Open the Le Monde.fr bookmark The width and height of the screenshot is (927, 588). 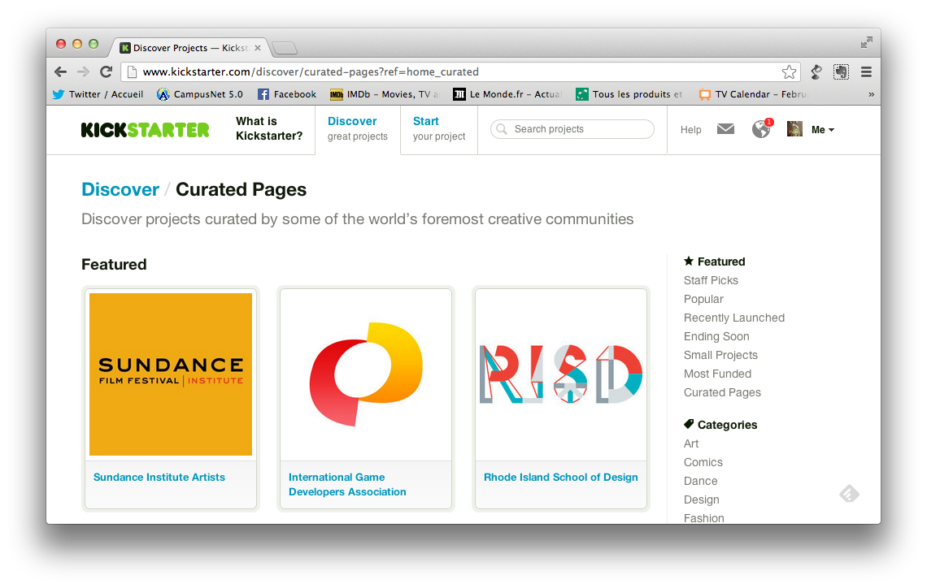point(507,94)
